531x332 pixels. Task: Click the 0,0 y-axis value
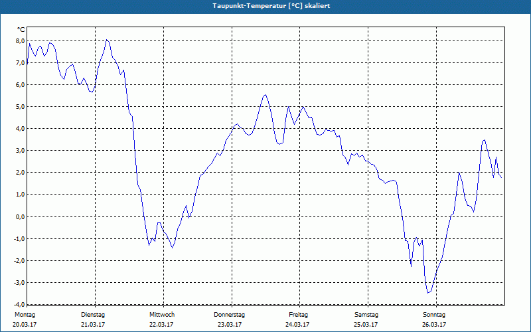(x=21, y=216)
